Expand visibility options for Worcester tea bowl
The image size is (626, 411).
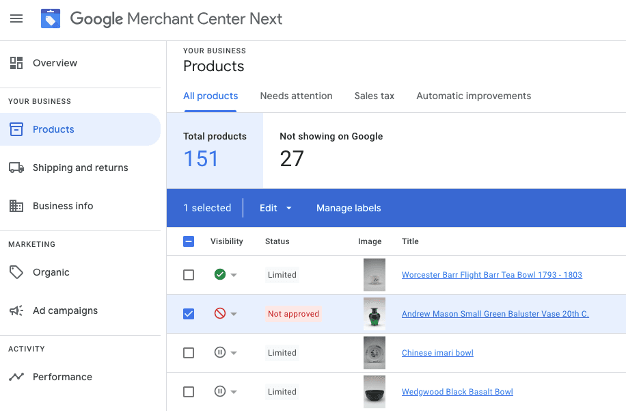pos(232,275)
